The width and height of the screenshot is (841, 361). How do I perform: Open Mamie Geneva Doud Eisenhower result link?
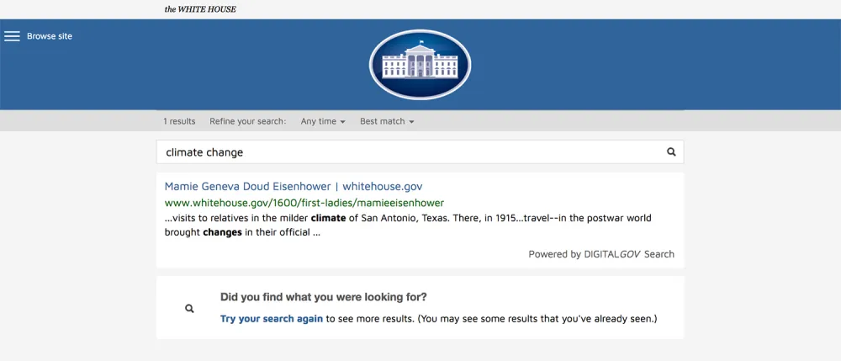pos(294,186)
